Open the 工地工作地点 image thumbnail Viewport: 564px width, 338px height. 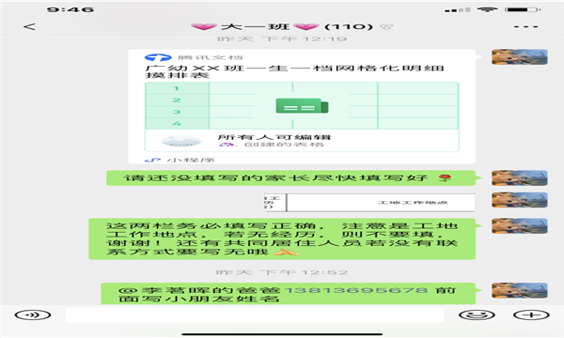(x=369, y=203)
